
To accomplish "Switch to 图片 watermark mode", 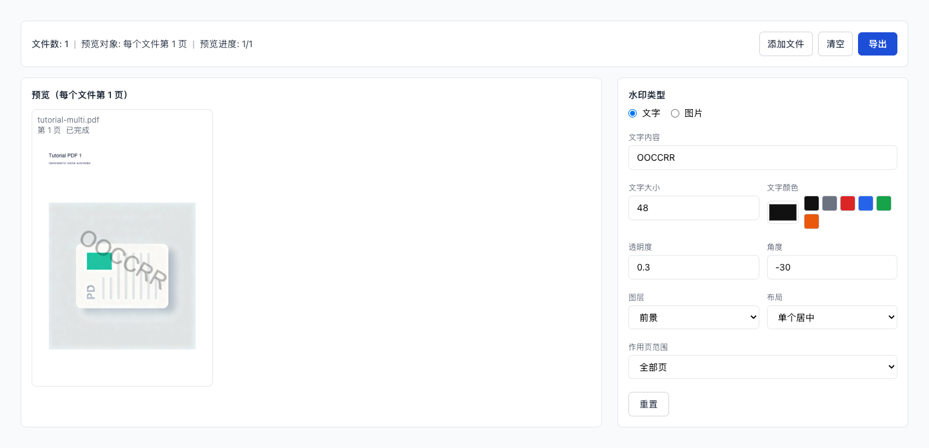I will [675, 113].
